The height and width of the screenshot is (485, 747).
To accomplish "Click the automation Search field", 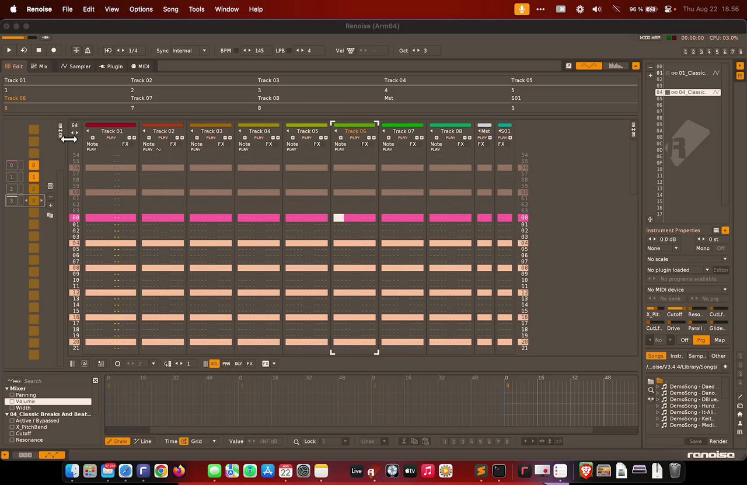I will 55,381.
